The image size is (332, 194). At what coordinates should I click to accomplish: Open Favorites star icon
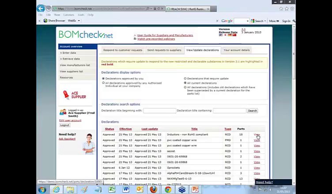click(x=287, y=9)
